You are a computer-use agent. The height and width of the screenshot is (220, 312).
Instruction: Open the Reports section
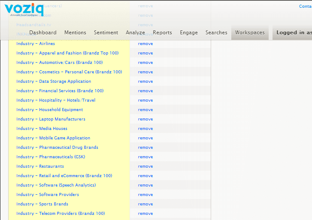pos(162,33)
